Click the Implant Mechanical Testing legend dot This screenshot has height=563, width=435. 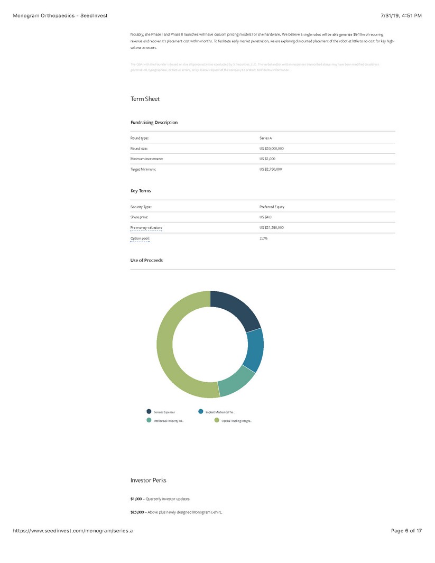point(201,412)
